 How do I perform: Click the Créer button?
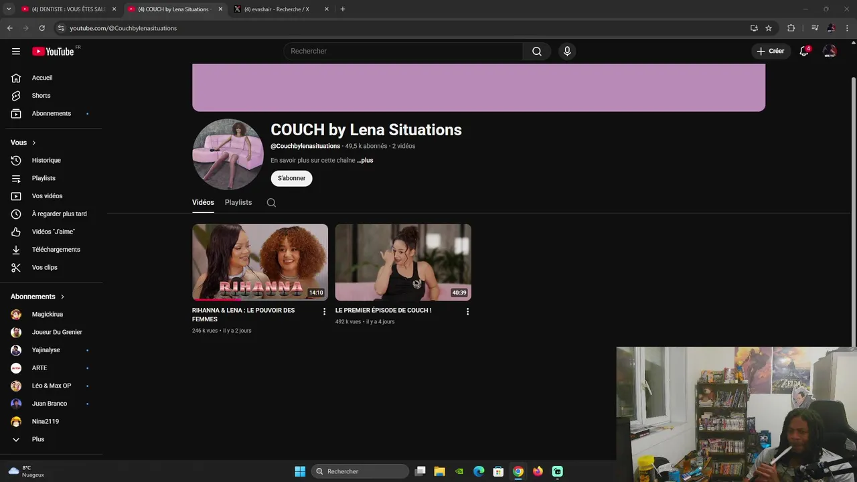(x=771, y=52)
